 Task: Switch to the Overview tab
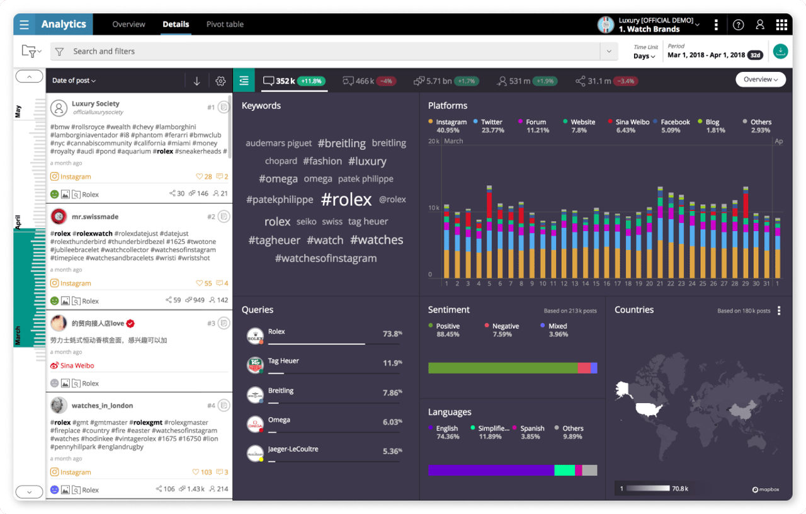[128, 25]
